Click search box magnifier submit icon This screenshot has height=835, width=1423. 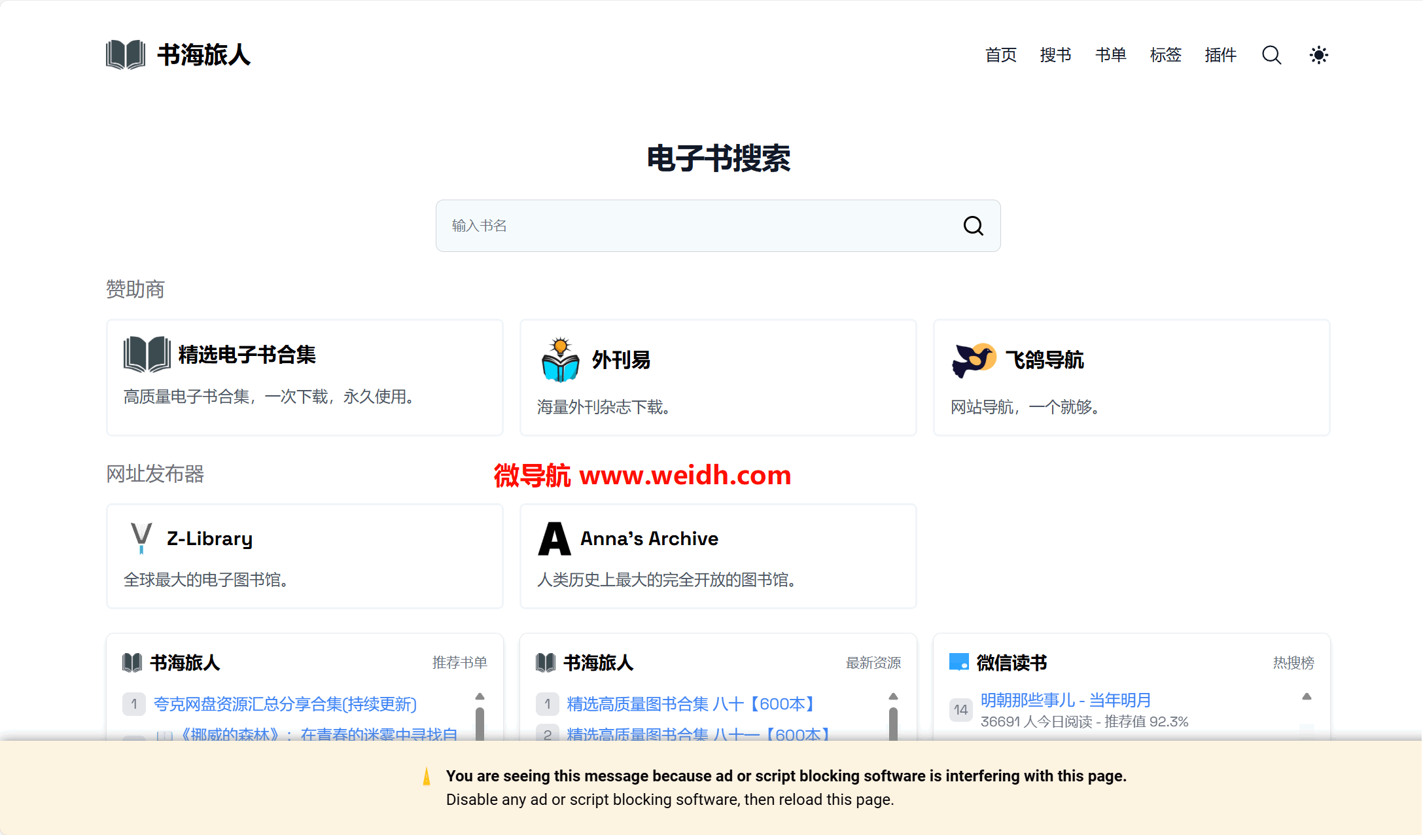coord(973,226)
